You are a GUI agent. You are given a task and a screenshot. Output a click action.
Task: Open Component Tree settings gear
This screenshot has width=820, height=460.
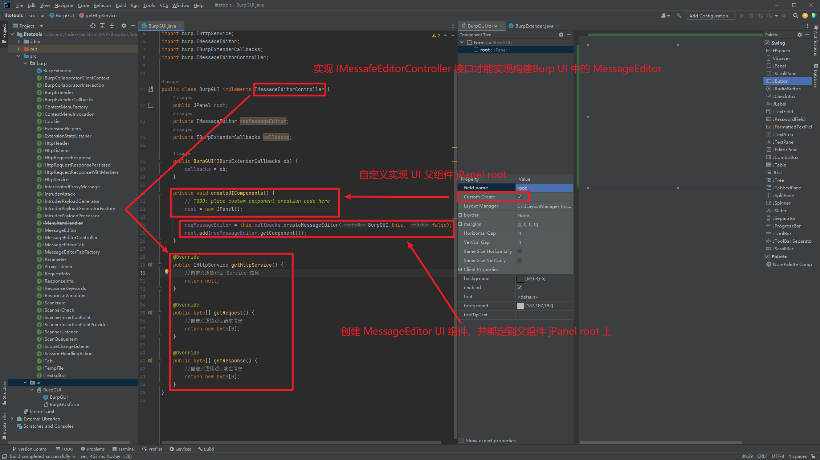(561, 35)
